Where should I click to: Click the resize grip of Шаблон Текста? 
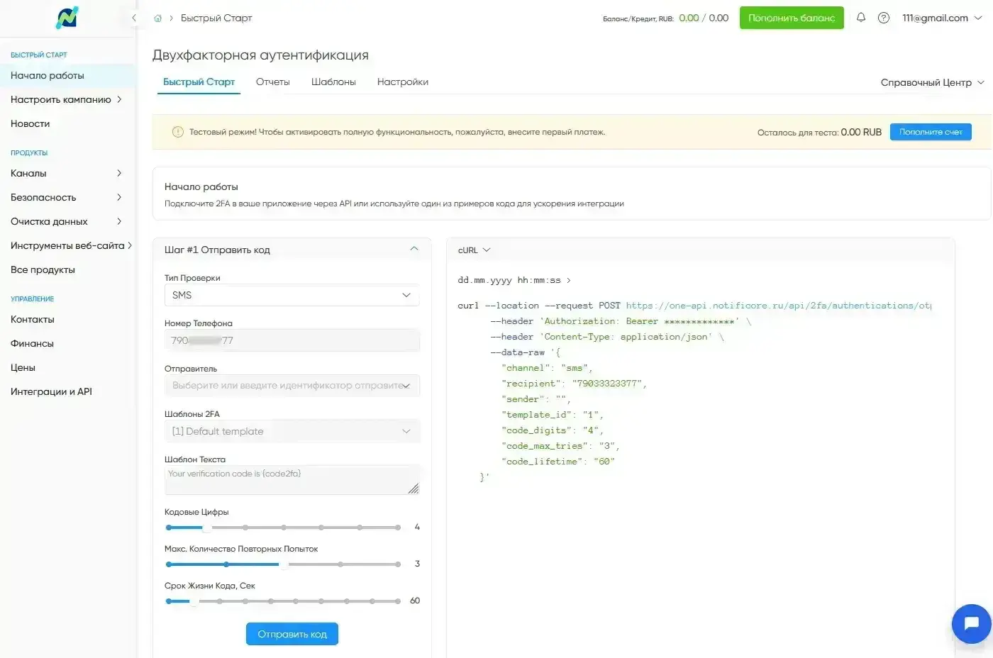(414, 489)
